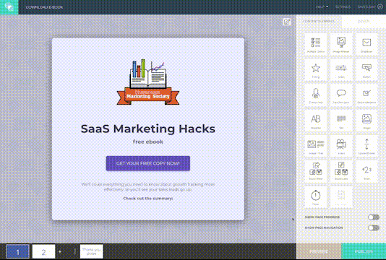Switch to the Design tab

tap(364, 21)
